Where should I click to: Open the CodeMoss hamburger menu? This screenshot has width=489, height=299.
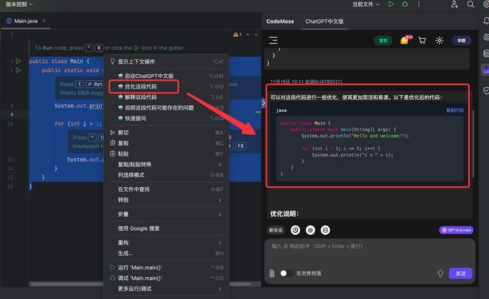pyautogui.click(x=273, y=40)
